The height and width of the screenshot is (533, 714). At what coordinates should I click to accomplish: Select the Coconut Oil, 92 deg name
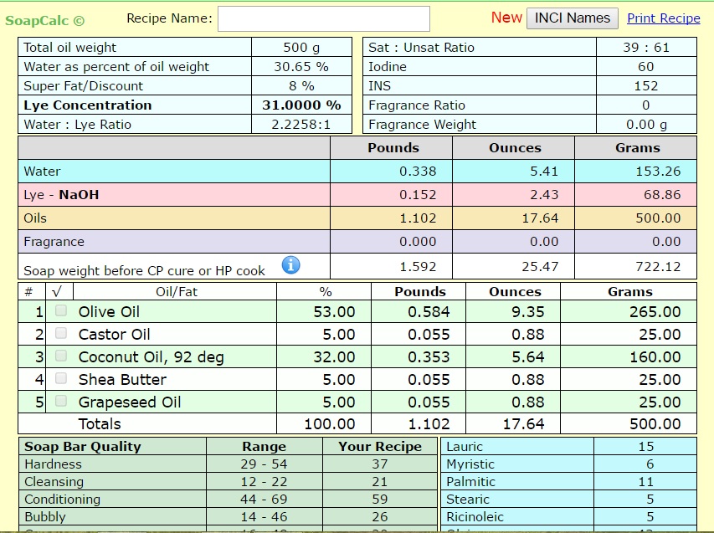click(x=152, y=357)
